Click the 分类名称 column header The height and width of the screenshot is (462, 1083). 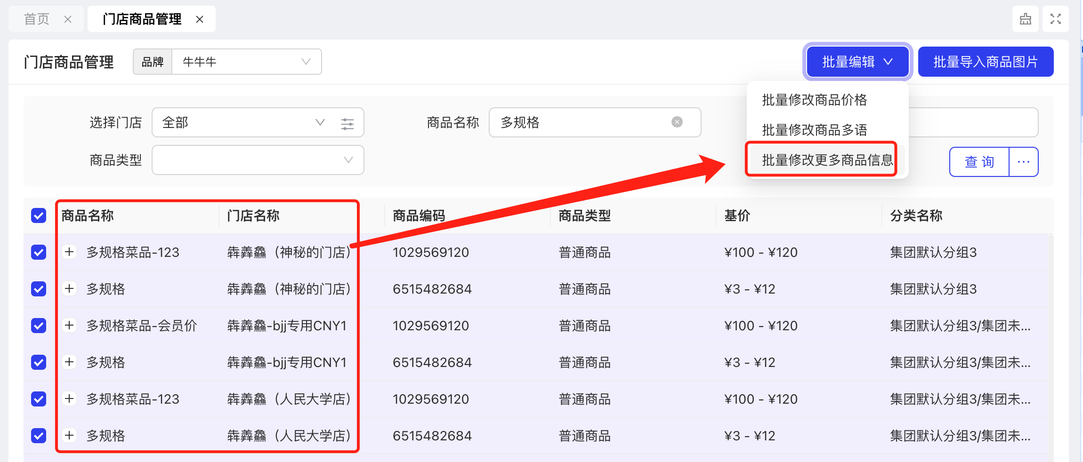(916, 215)
